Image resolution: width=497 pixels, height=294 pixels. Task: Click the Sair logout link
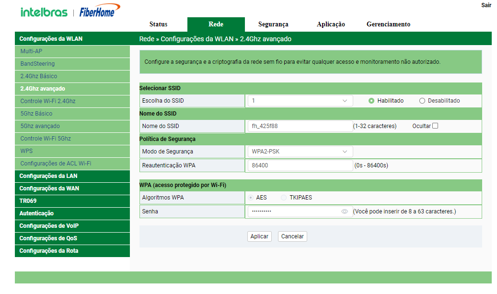click(x=486, y=5)
